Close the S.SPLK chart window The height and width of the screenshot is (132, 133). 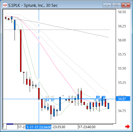coord(126,5)
